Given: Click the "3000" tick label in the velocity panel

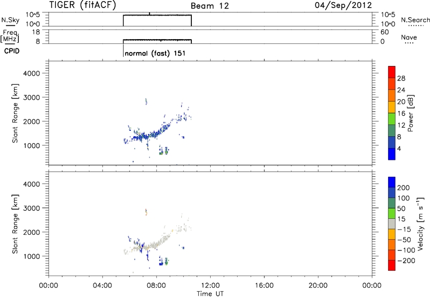Looking at the screenshot, I should [31, 208].
